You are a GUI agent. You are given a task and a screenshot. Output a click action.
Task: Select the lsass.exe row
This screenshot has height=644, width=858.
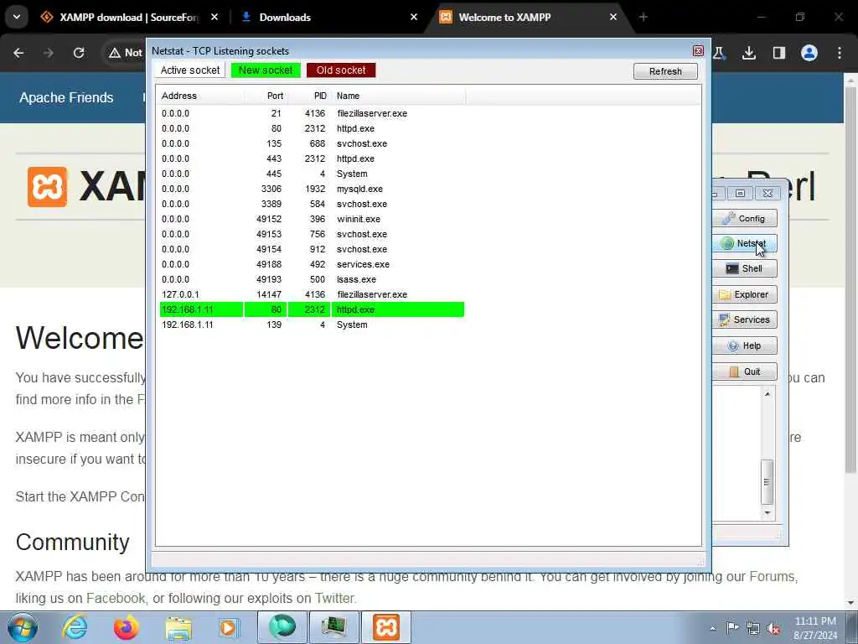[312, 279]
